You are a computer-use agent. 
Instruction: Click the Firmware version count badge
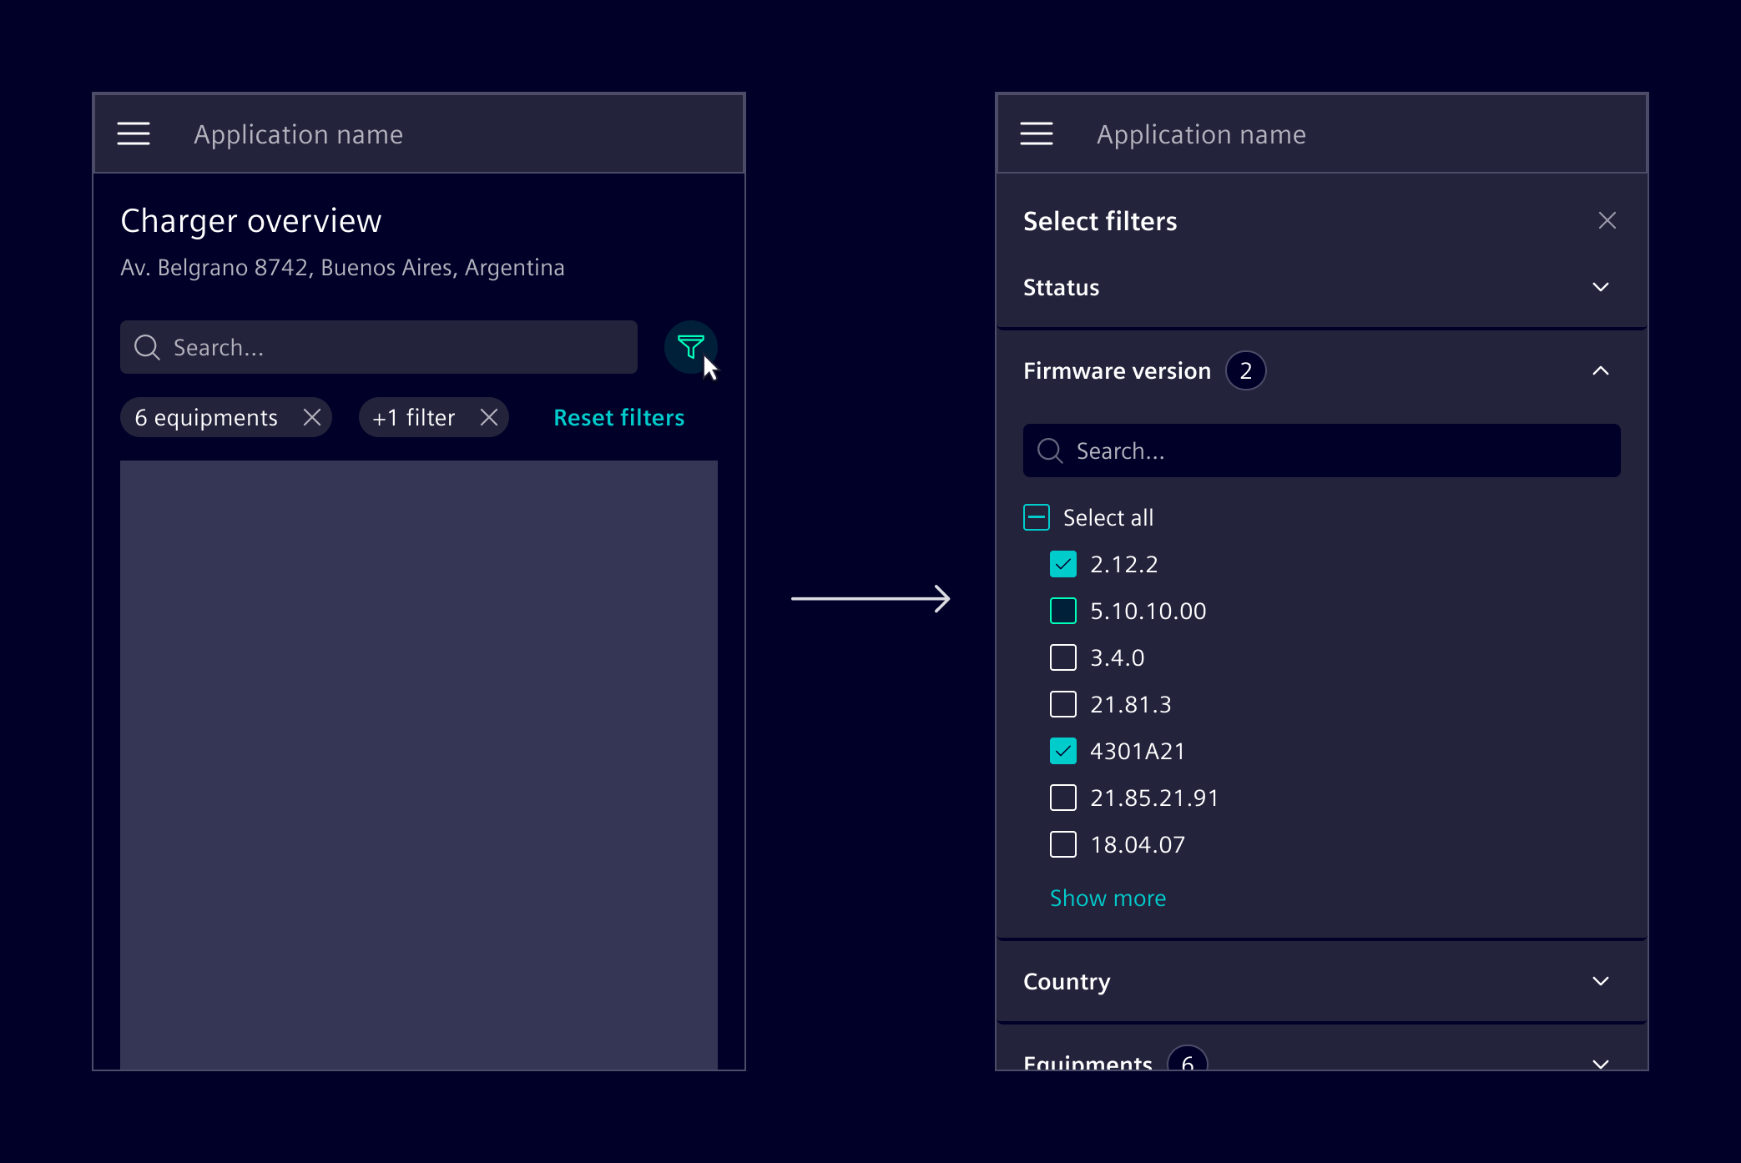coord(1246,370)
